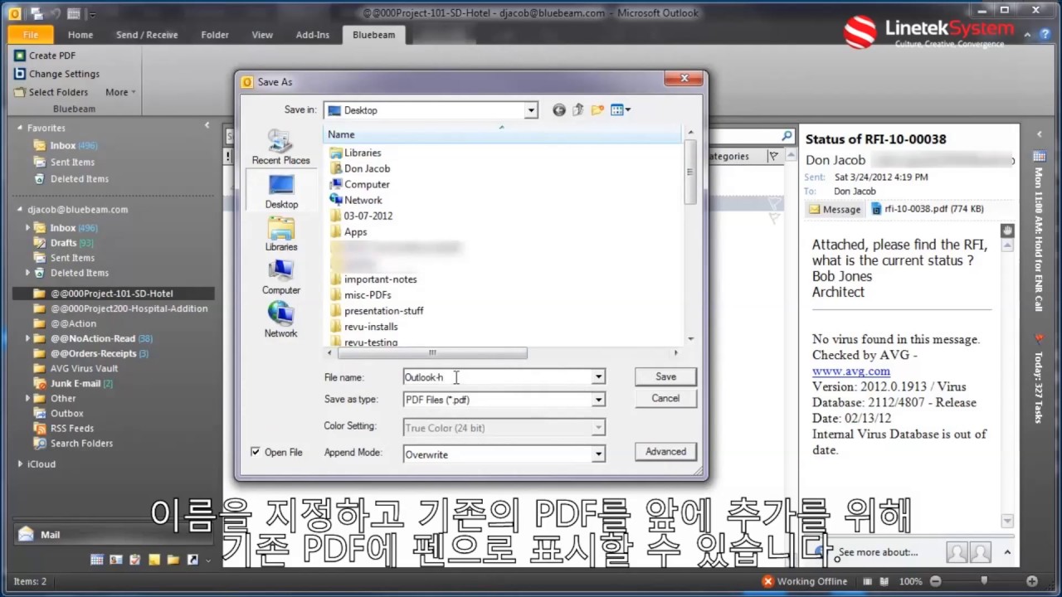The width and height of the screenshot is (1062, 597).
Task: Click the zoom out minus icon
Action: pyautogui.click(x=936, y=581)
